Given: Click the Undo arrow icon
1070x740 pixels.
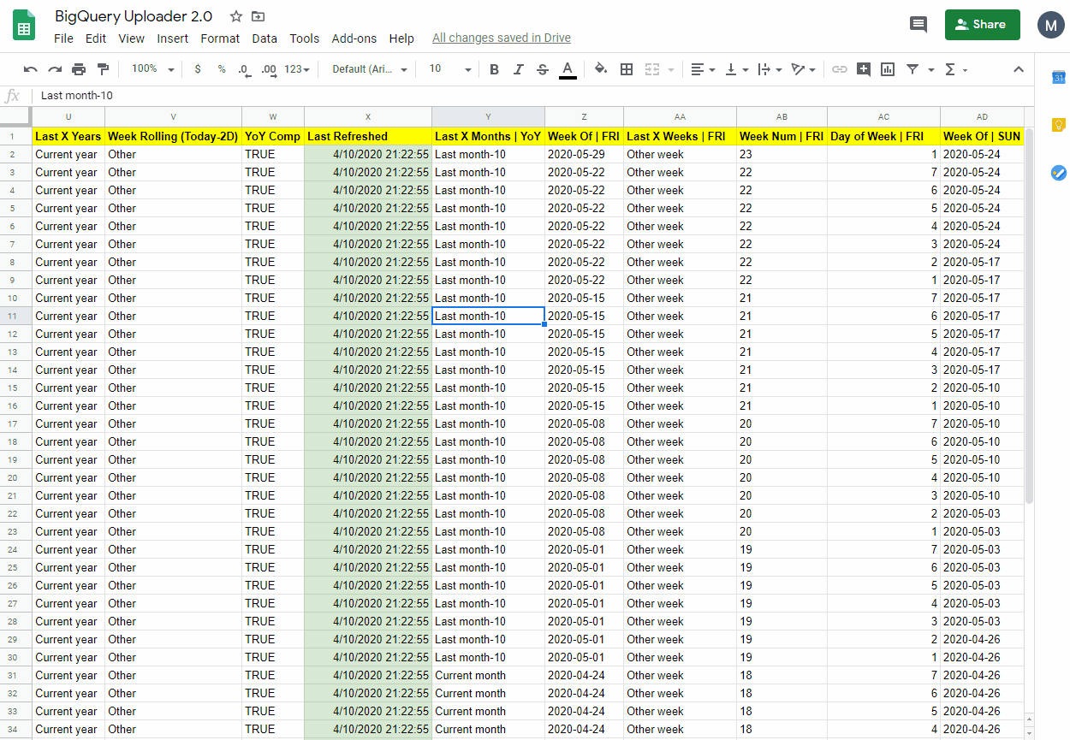Looking at the screenshot, I should point(31,69).
